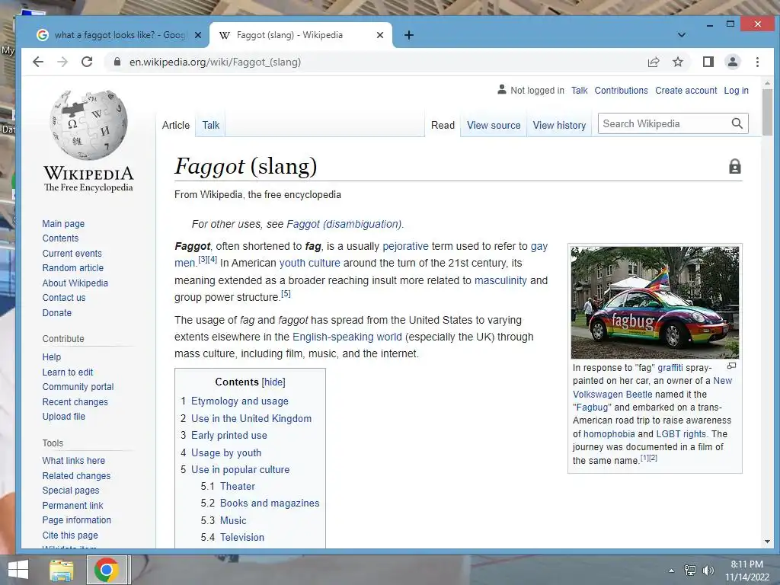The height and width of the screenshot is (585, 780).
Task: Click the padlock site info icon
Action: pos(117,62)
